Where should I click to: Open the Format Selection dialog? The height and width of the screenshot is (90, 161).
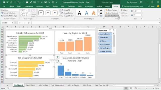[8, 13]
